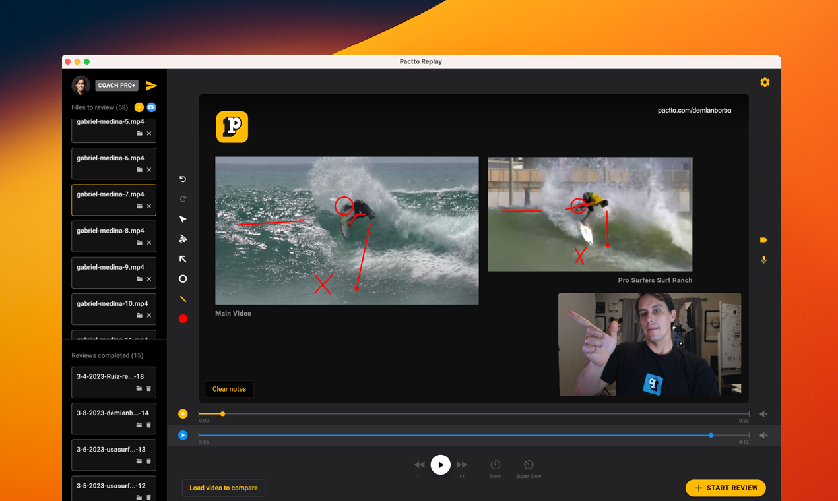Delete review 3-8-2023-demianb...-14 with trash icon
The width and height of the screenshot is (838, 501).
click(149, 425)
